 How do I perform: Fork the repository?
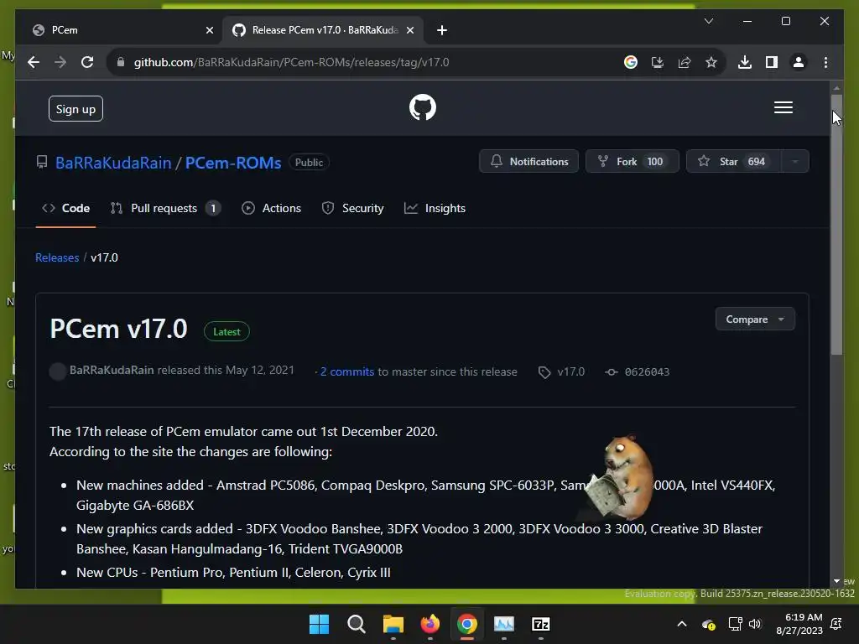[x=633, y=162]
